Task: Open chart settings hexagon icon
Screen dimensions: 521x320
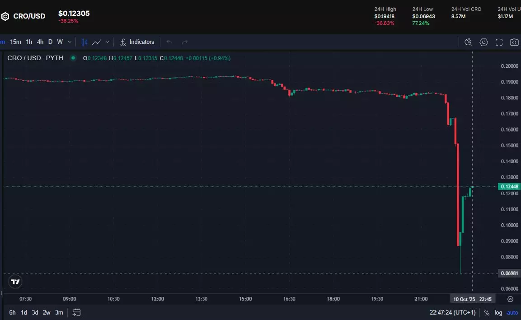Action: click(x=483, y=42)
